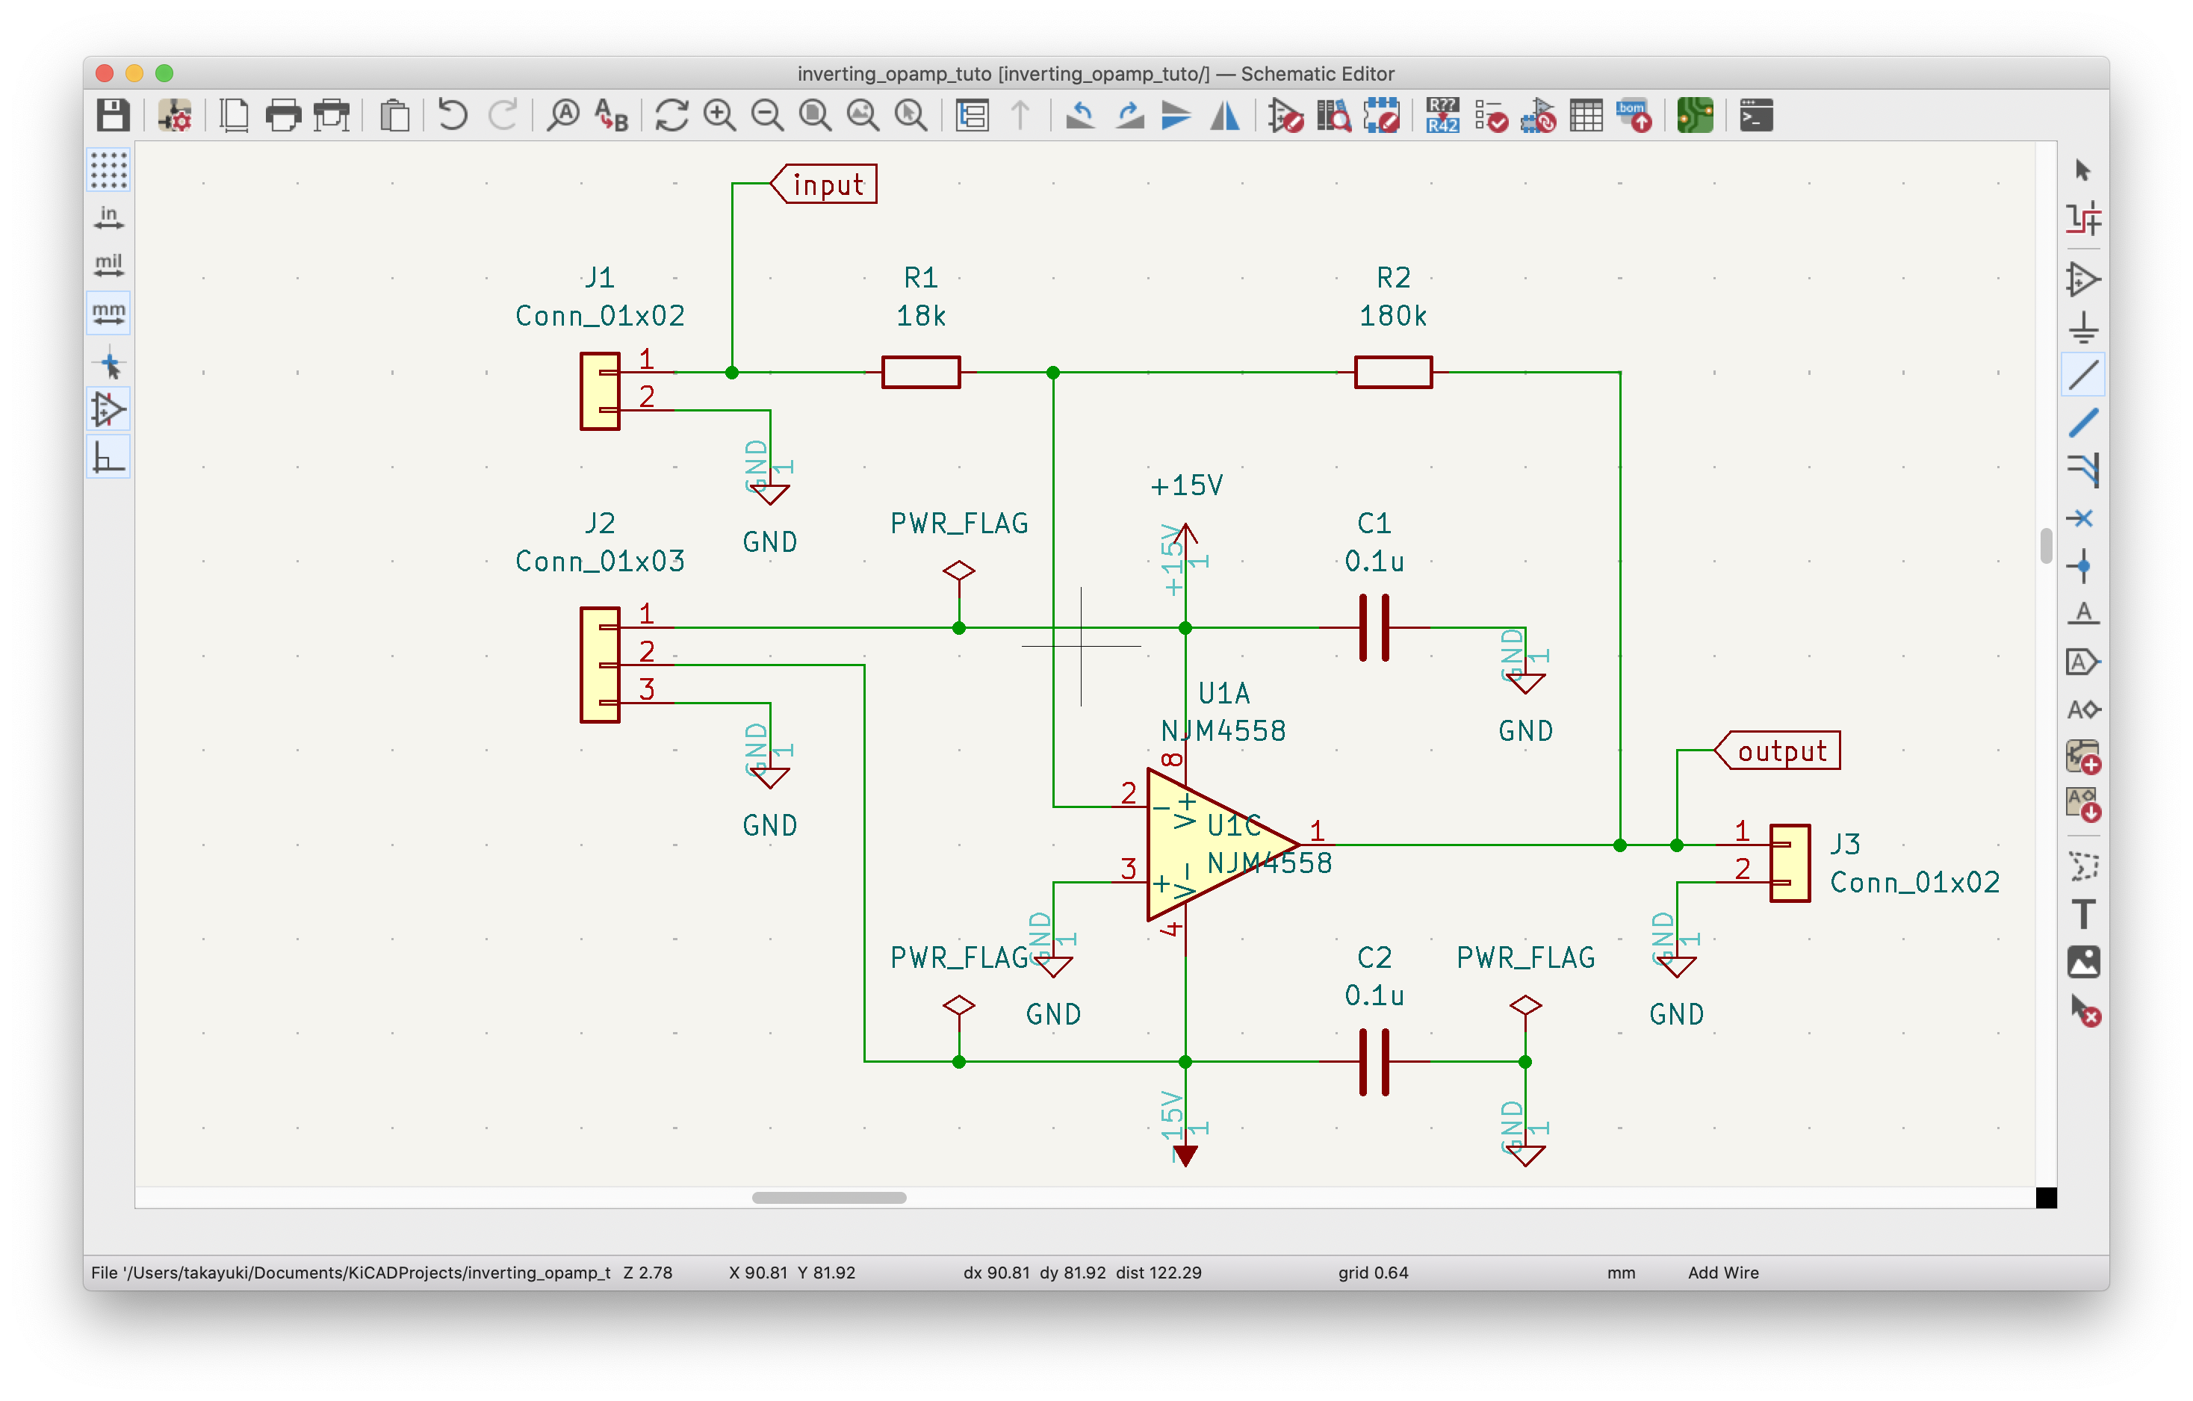Zoom out of the schematic

click(768, 116)
